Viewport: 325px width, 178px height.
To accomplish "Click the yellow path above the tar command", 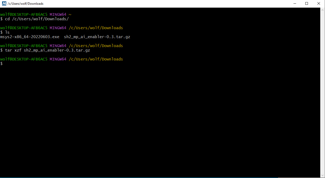I will tap(96, 46).
